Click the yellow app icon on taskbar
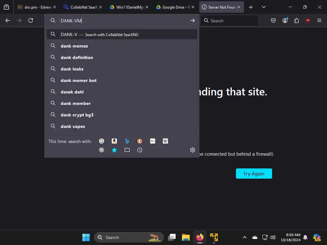327x245 pixels. pyautogui.click(x=214, y=237)
